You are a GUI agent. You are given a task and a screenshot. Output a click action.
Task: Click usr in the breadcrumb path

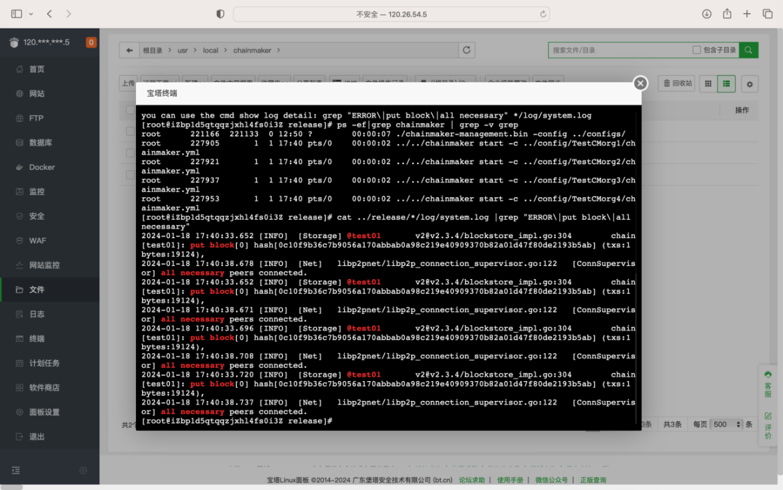pyautogui.click(x=183, y=50)
